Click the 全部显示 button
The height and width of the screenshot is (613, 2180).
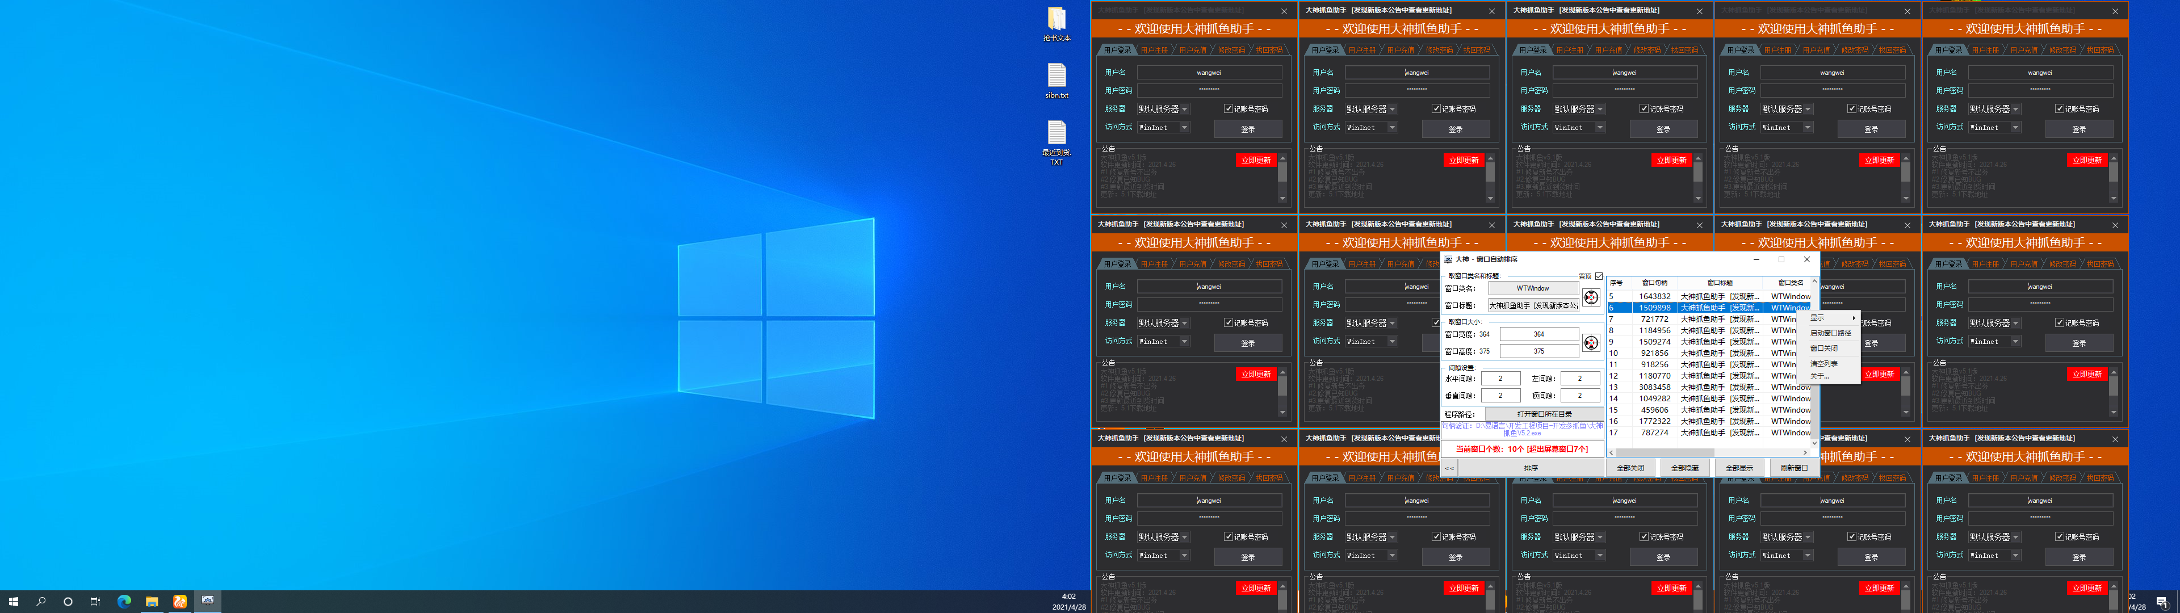tap(1739, 468)
